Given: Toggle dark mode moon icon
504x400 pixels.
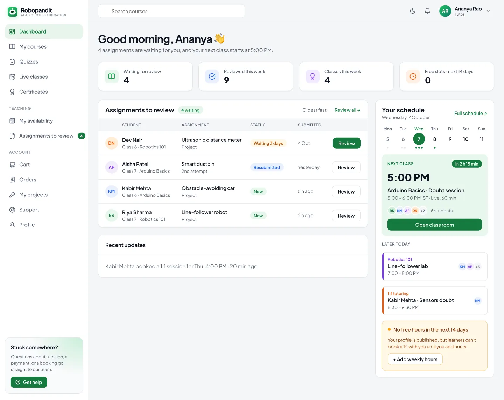Looking at the screenshot, I should click(413, 11).
